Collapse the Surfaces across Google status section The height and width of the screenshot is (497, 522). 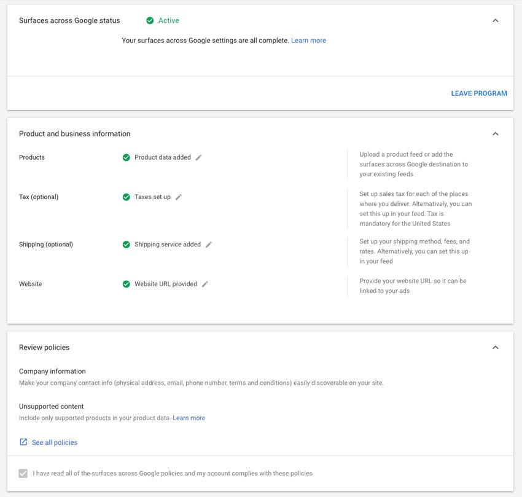pyautogui.click(x=496, y=21)
